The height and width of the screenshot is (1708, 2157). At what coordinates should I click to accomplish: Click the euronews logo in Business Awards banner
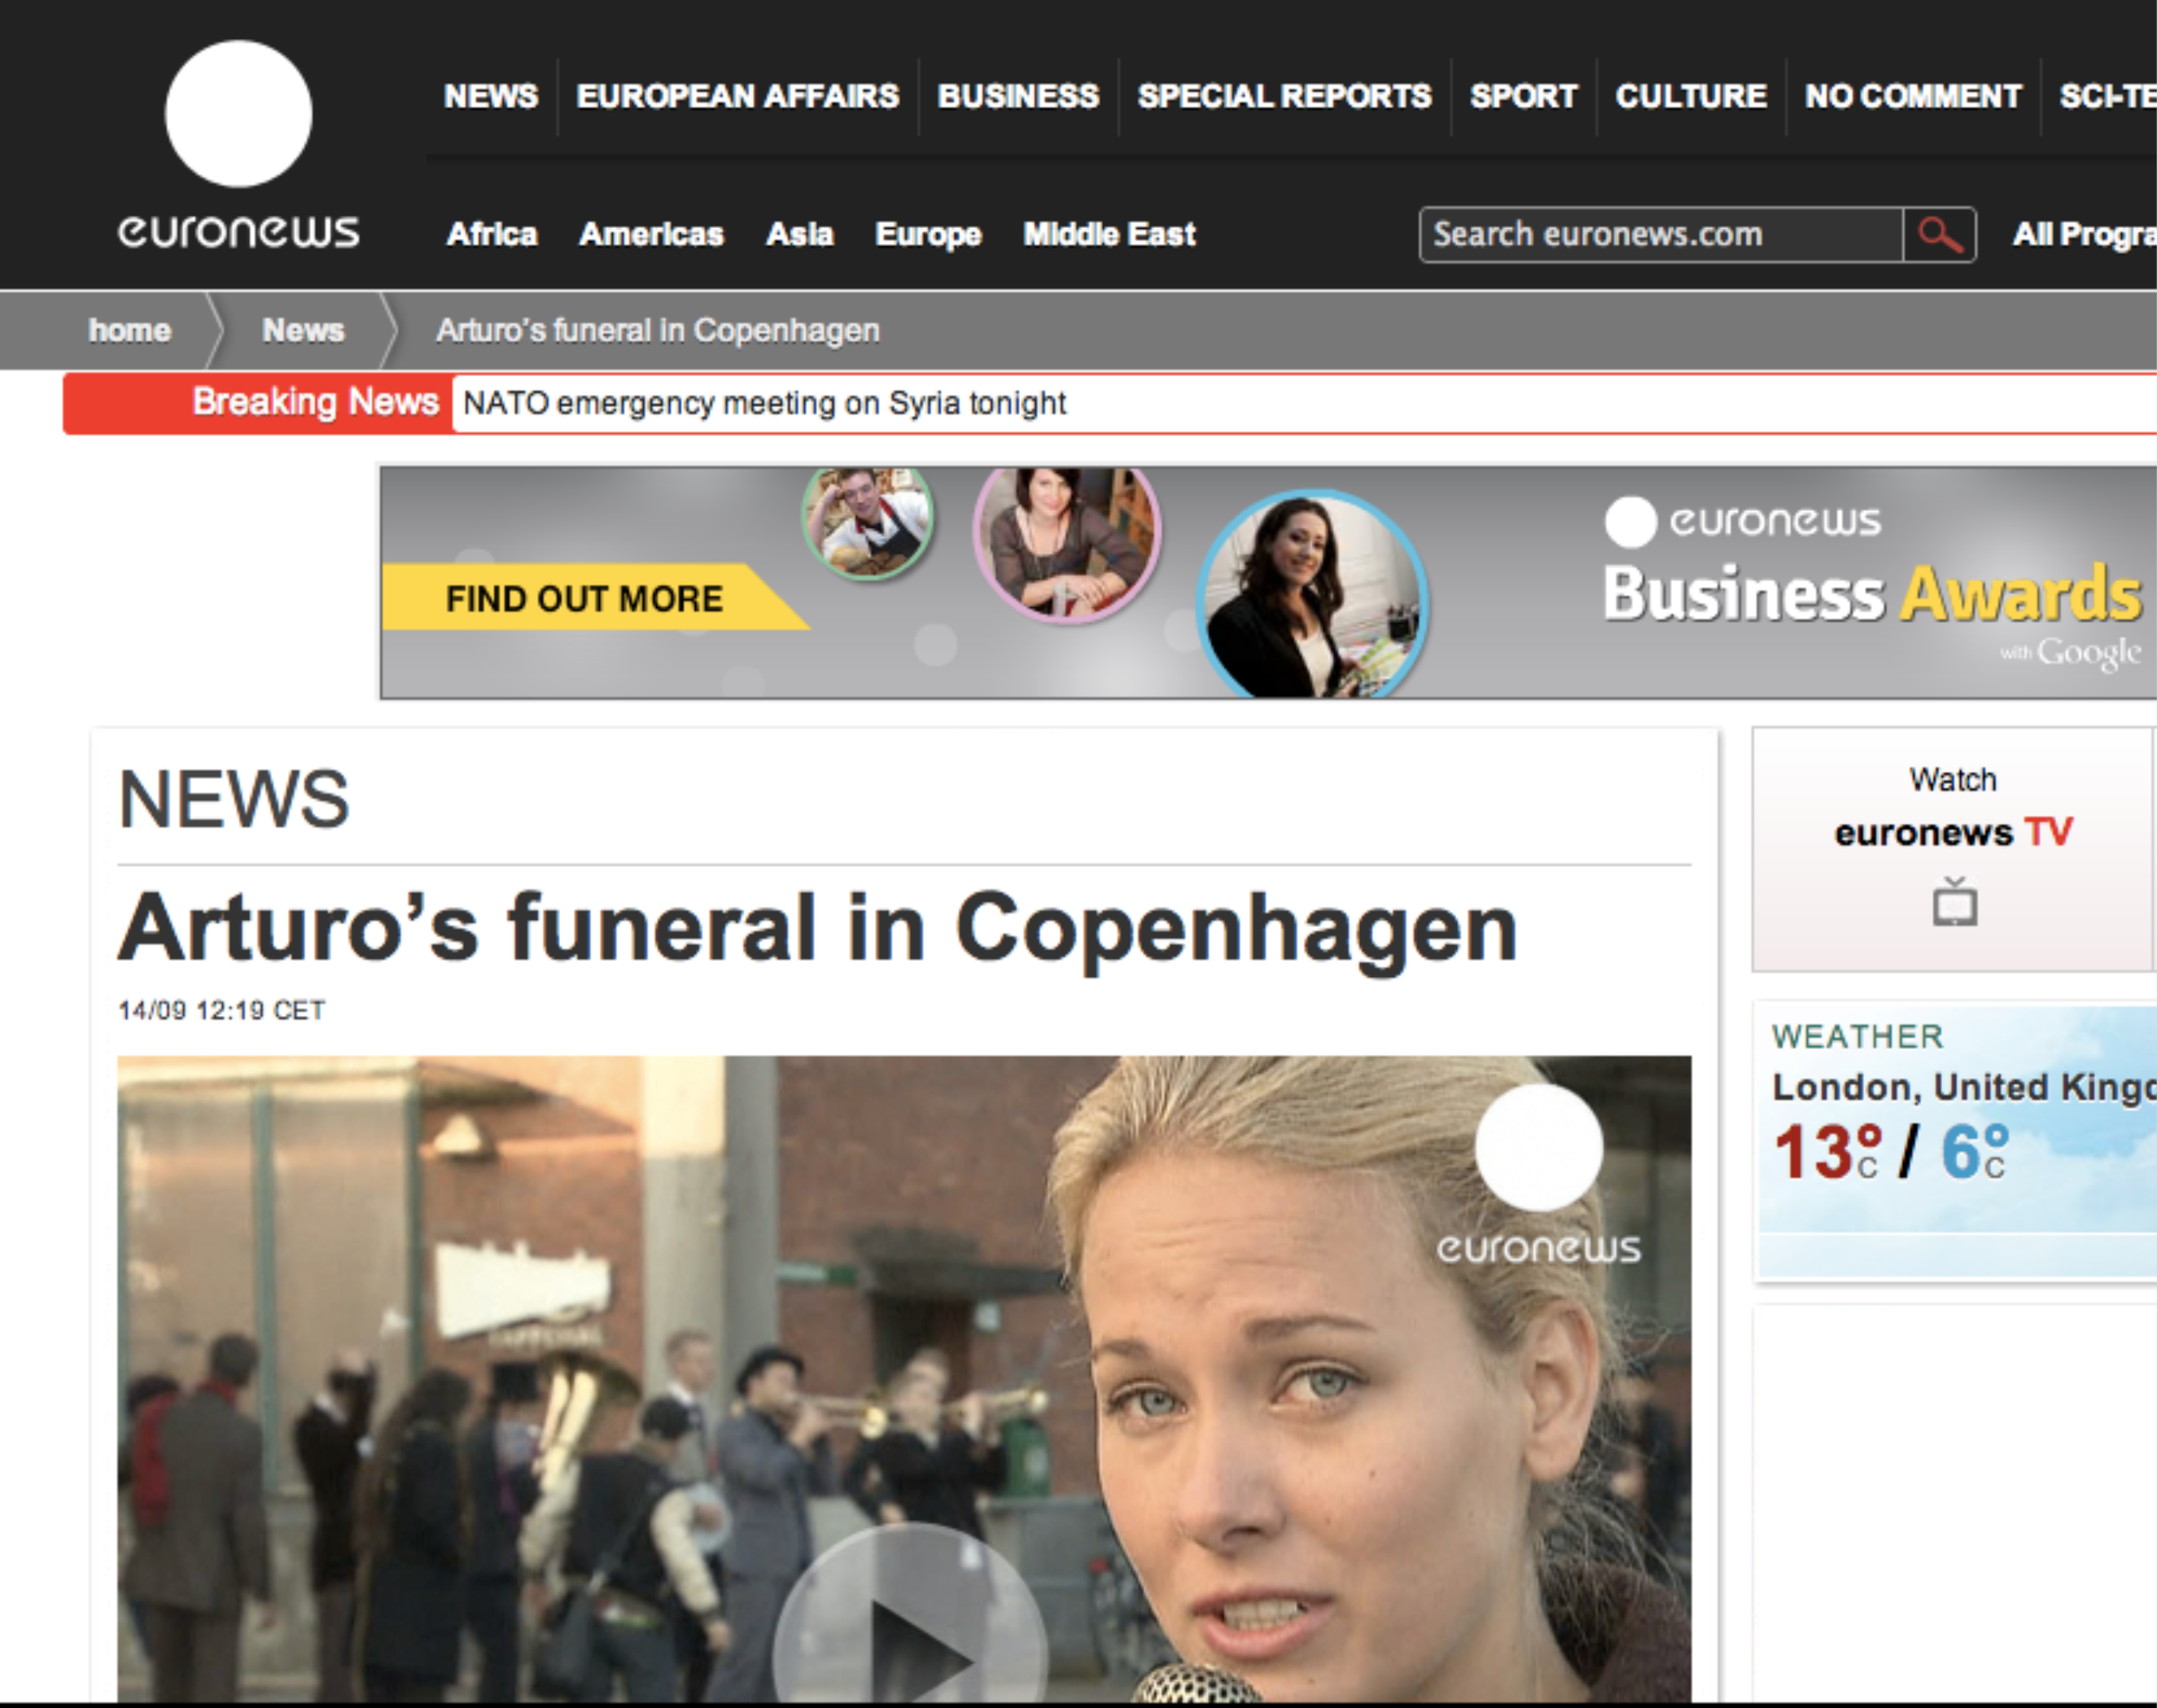pyautogui.click(x=1744, y=522)
